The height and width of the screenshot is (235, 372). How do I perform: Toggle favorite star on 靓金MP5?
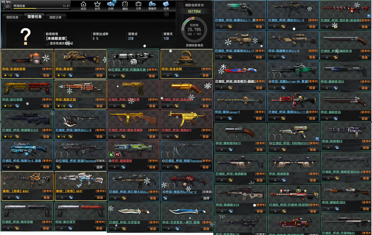tap(168, 137)
